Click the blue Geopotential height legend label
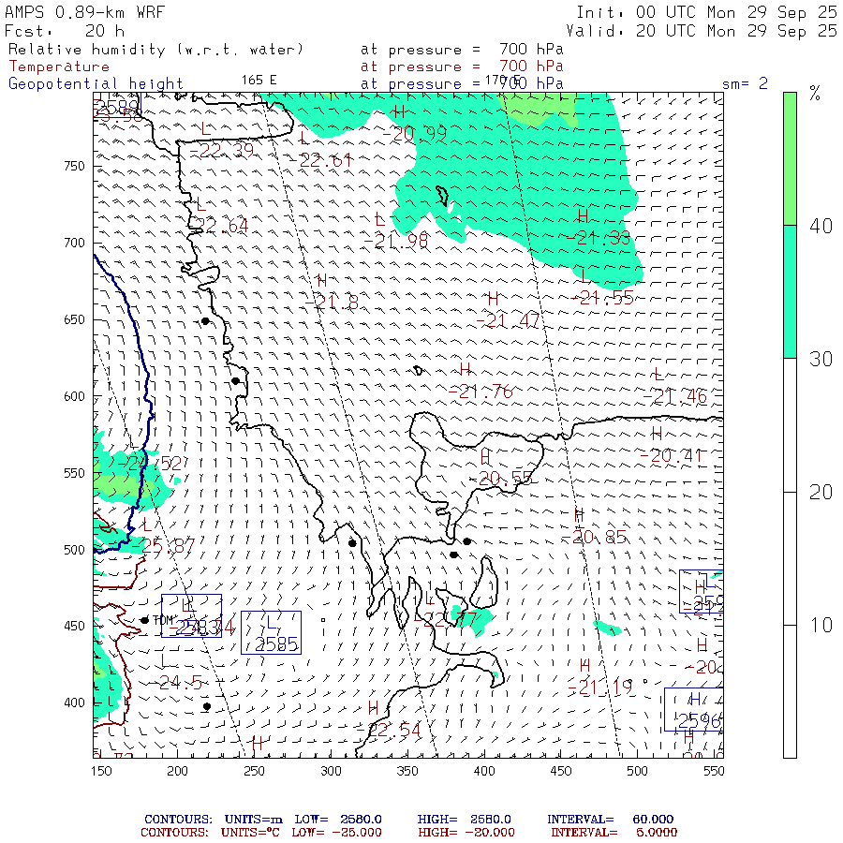Screen dimensions: 843x843 click(96, 83)
